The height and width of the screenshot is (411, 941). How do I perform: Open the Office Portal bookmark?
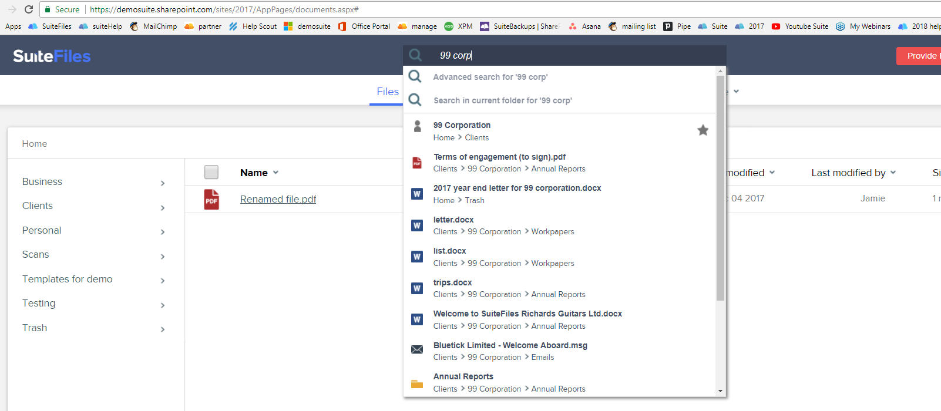[364, 26]
